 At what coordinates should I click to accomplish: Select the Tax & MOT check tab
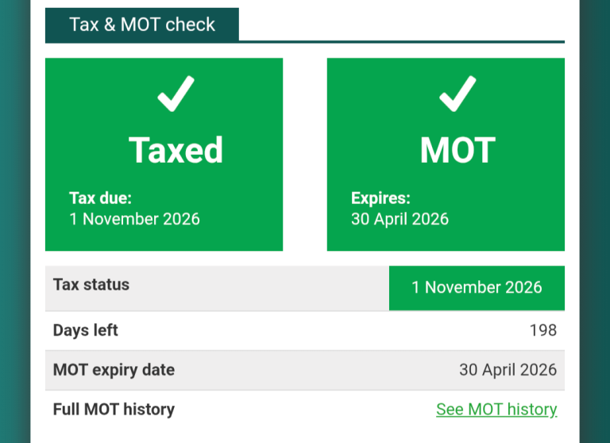142,25
